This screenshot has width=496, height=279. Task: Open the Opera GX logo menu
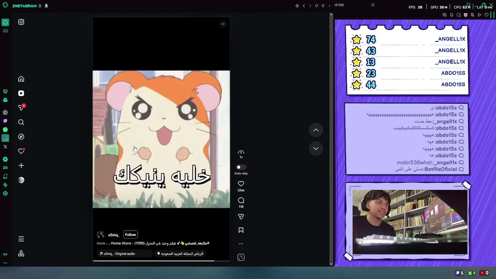click(x=5, y=5)
